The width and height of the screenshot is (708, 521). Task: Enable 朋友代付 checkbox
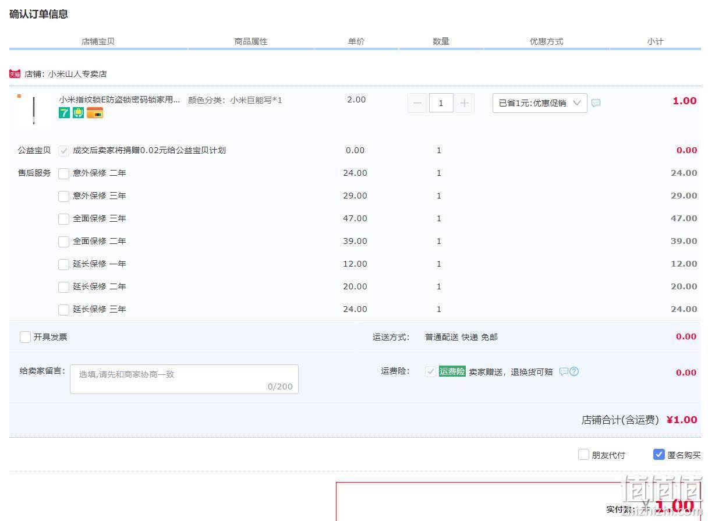coord(583,455)
